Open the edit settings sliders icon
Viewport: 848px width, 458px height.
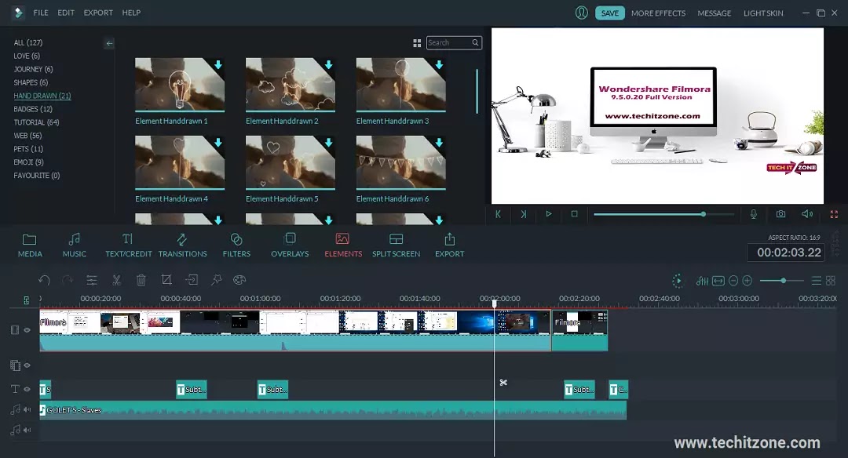92,280
